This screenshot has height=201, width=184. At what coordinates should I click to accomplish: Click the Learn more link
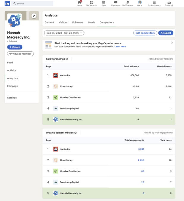click(x=120, y=47)
